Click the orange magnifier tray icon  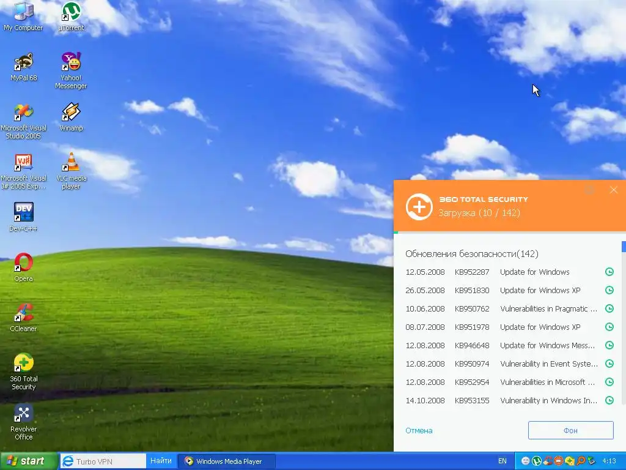pos(581,461)
